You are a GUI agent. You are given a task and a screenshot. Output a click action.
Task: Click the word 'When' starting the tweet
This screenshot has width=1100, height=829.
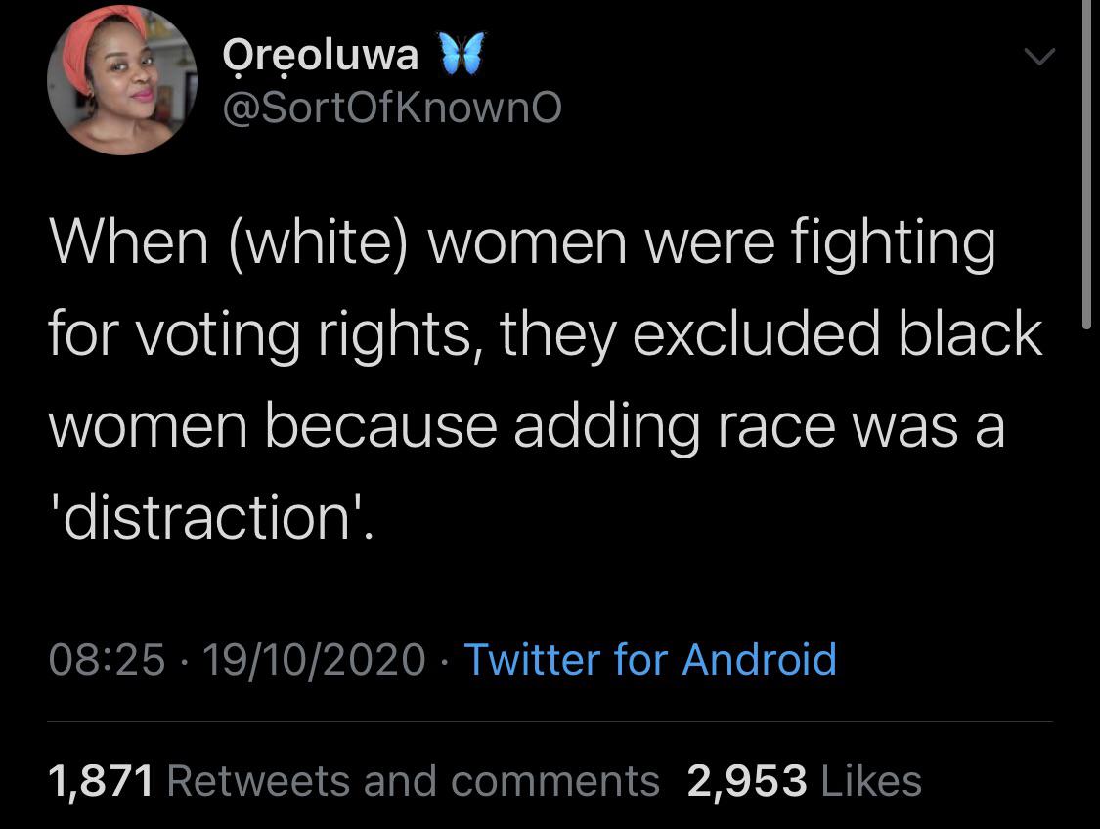[x=129, y=242]
